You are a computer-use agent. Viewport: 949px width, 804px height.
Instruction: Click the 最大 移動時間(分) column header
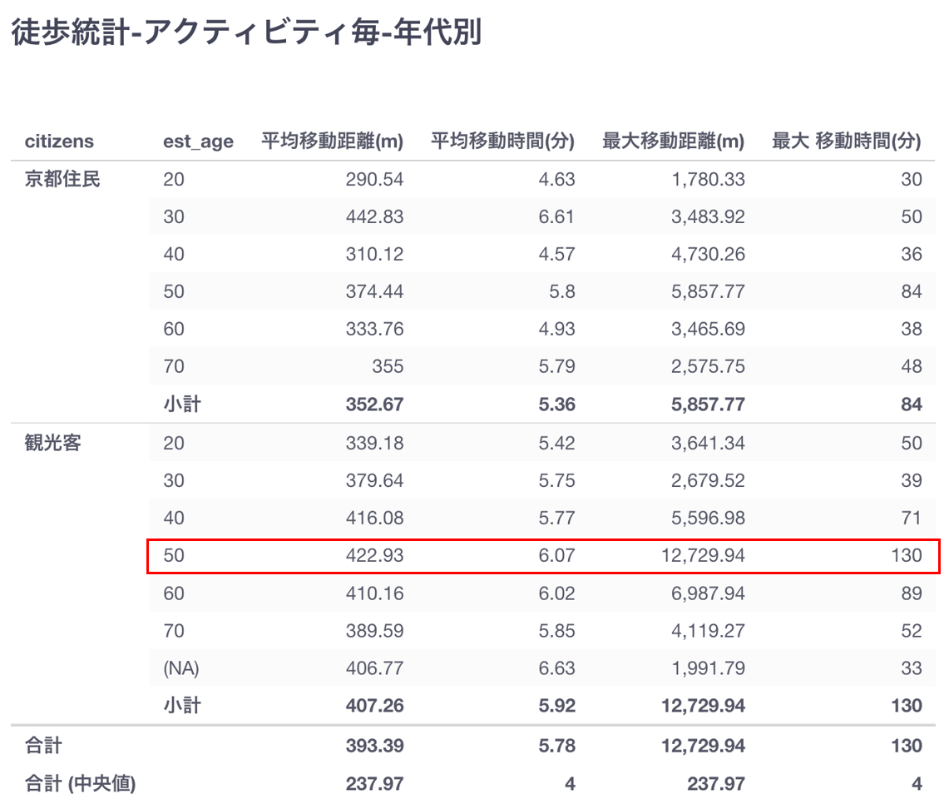846,141
